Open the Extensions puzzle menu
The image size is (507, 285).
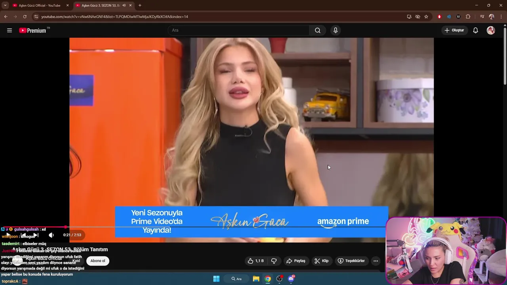[468, 17]
